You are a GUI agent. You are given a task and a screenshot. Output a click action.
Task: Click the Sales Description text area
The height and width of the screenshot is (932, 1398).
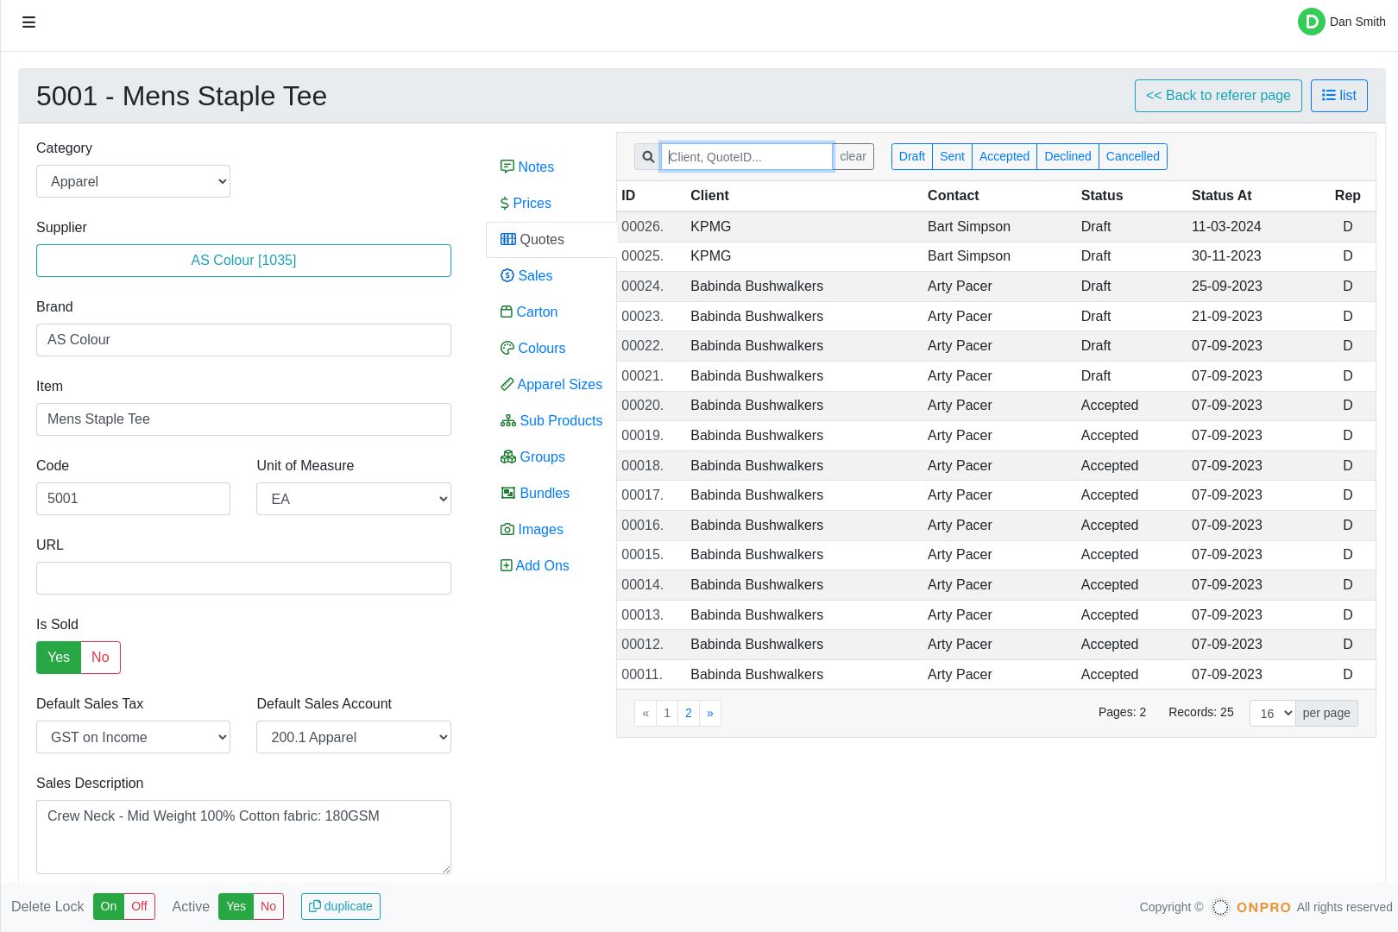pyautogui.click(x=243, y=837)
